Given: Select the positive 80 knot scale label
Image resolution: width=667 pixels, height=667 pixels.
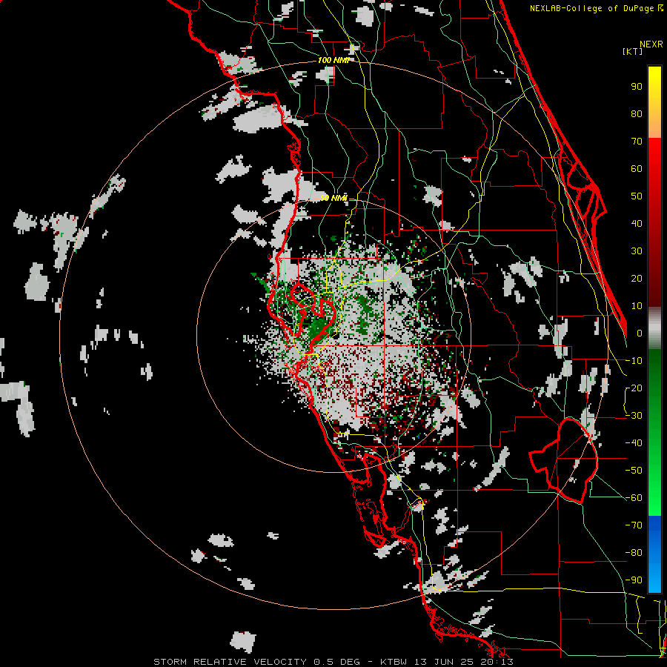Looking at the screenshot, I should (637, 113).
